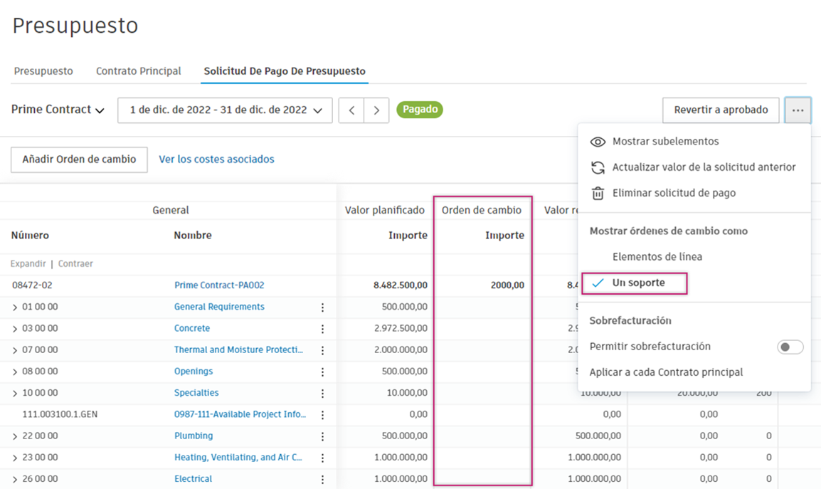Click Contraer link above the table

click(x=75, y=263)
